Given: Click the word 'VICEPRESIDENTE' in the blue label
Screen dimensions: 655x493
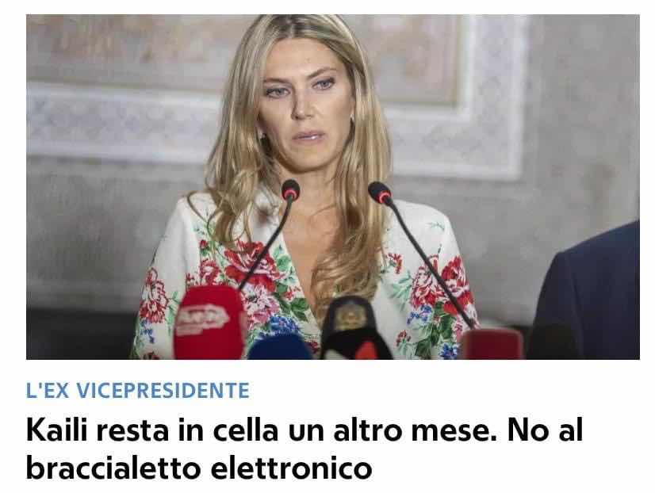Looking at the screenshot, I should pyautogui.click(x=163, y=390).
